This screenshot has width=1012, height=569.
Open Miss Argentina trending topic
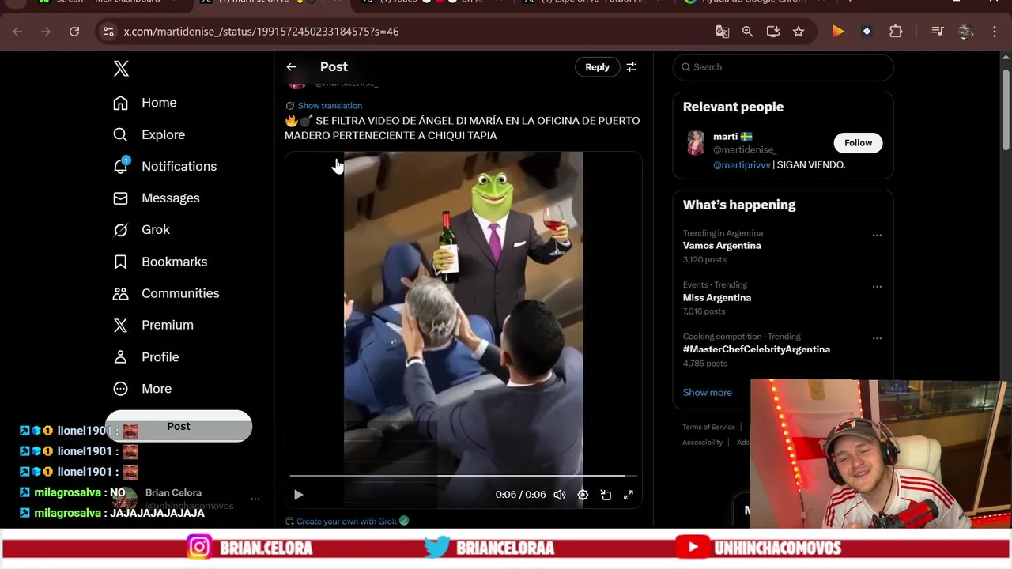tap(717, 298)
